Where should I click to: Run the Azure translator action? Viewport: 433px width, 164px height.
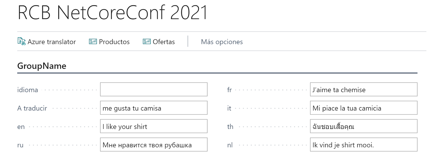coord(47,42)
